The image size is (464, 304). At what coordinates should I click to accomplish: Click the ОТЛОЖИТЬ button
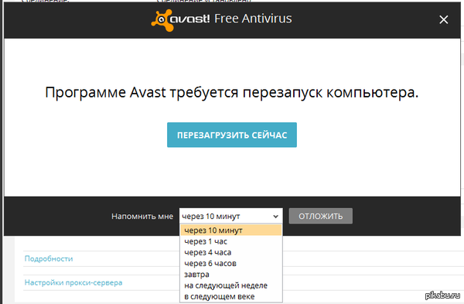(x=320, y=216)
